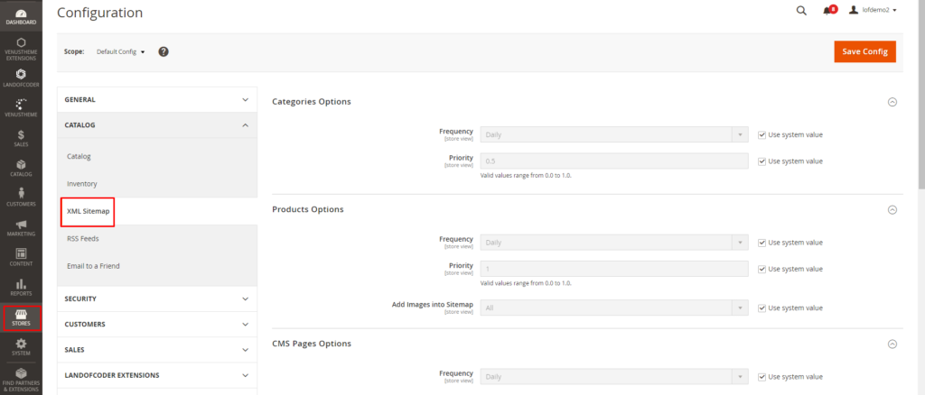Open the Sales menu icon
This screenshot has height=395, width=925.
point(21,138)
